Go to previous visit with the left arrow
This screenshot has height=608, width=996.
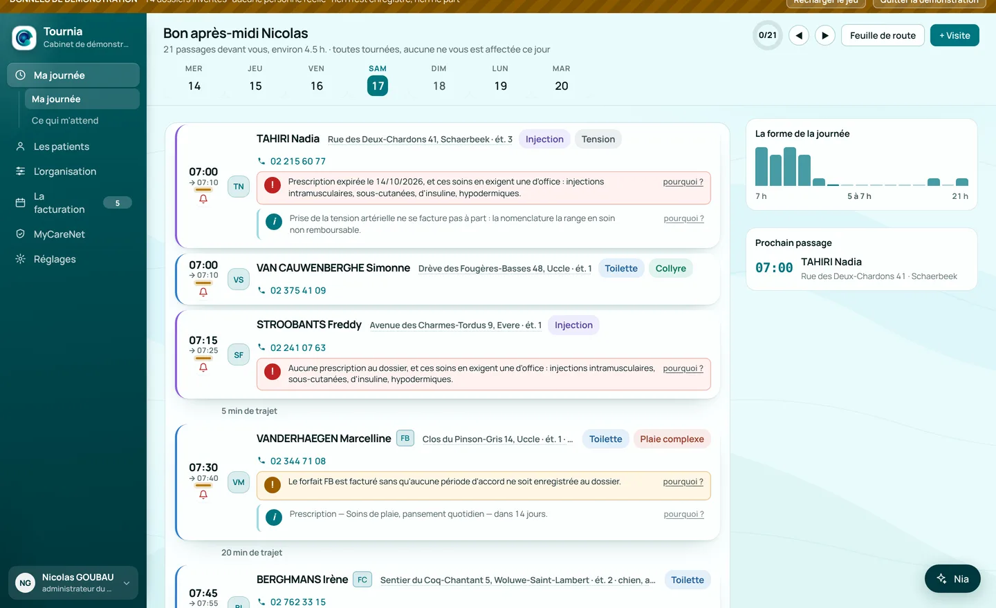[x=799, y=35]
